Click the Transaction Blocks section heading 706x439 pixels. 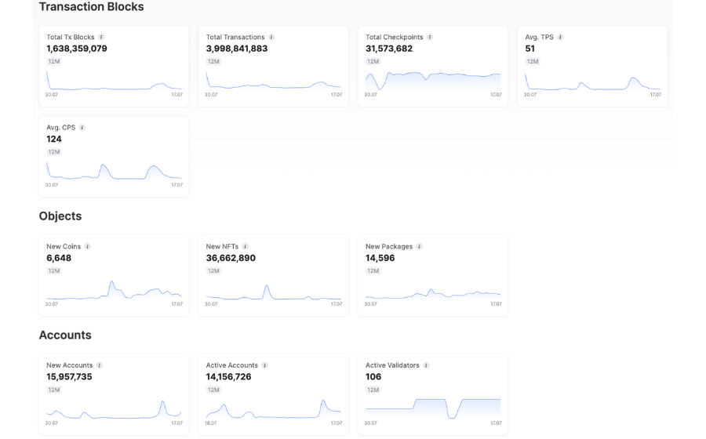click(x=92, y=7)
